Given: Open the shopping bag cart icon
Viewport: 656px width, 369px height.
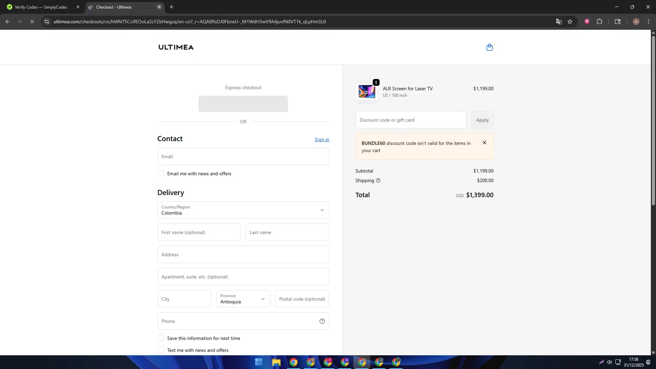Looking at the screenshot, I should [489, 47].
